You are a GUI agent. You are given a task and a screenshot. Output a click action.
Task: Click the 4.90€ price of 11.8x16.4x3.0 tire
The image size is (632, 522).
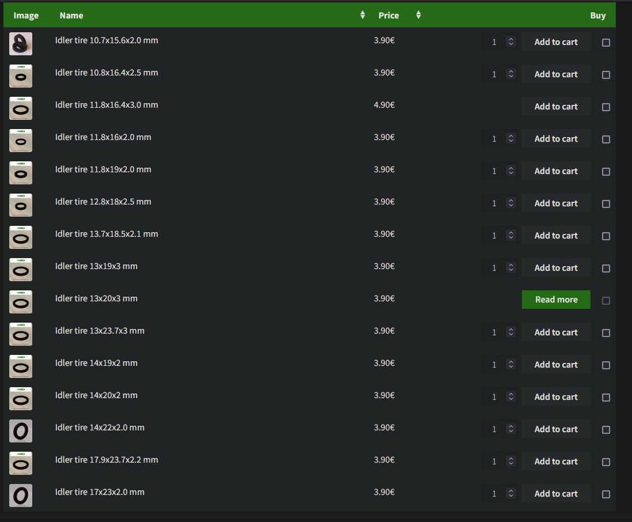click(384, 105)
